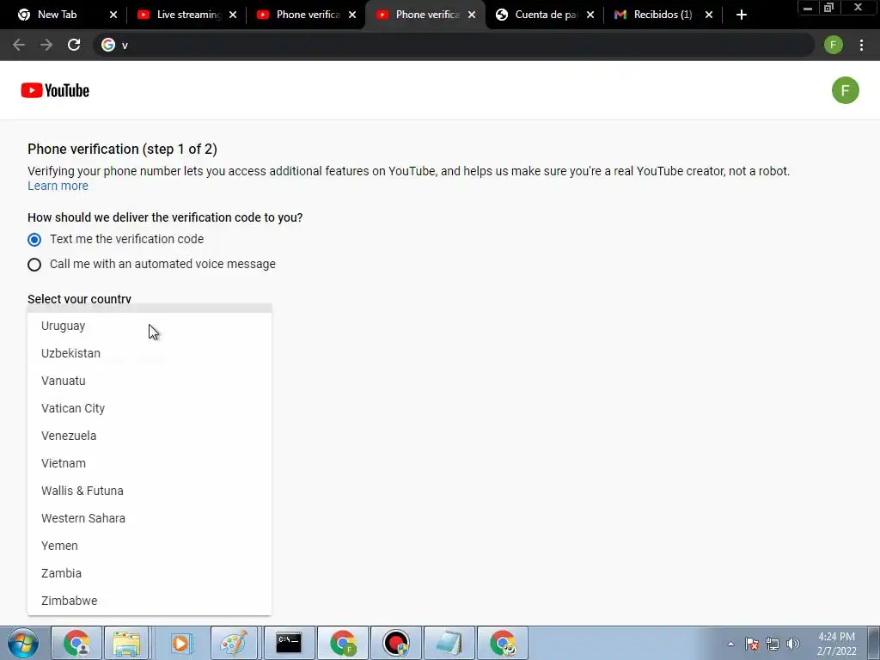Open the network tray icon

pos(773,644)
